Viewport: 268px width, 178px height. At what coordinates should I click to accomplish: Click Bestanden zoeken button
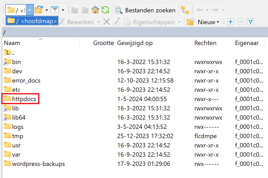pos(145,10)
